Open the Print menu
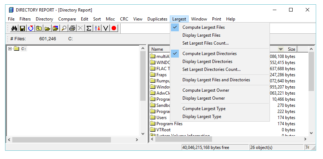 tap(217, 19)
